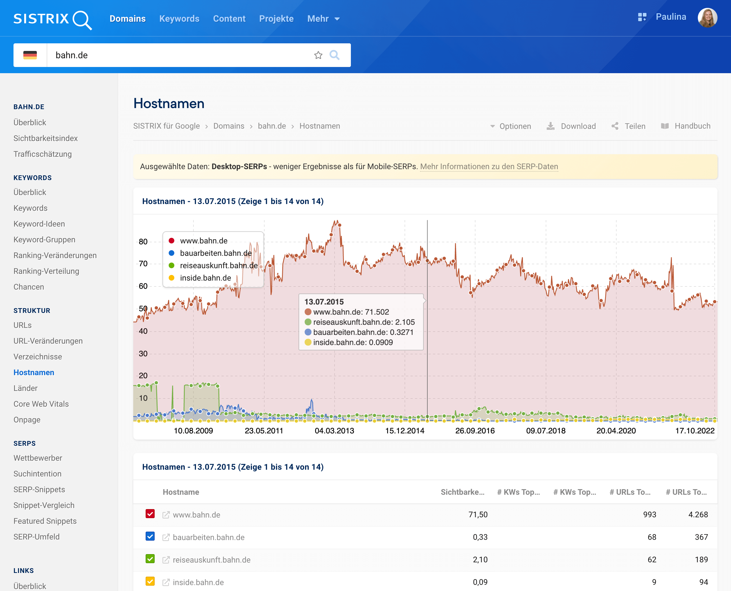731x591 pixels.
Task: Click the inside.bahn.de yellow legend dot
Action: click(172, 278)
